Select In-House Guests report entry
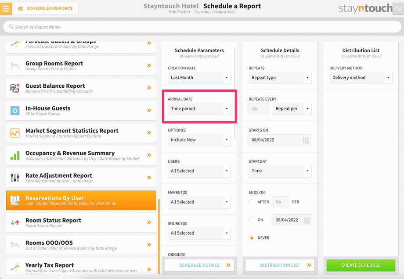 81,111
